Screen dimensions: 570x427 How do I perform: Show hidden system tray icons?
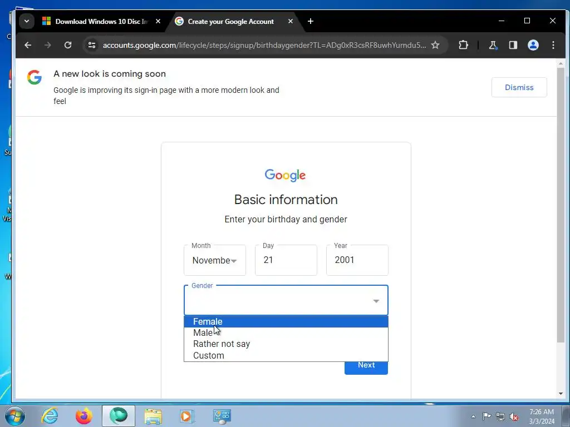(x=473, y=416)
